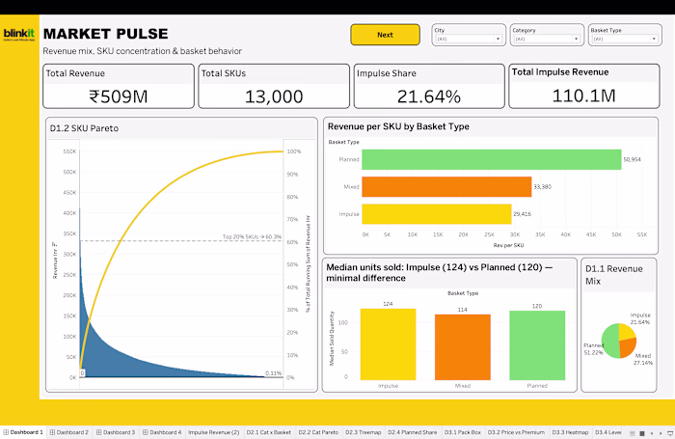Screen dimensions: 675x439
Task: Select the yellow Impulse horizontal bar
Action: tap(437, 214)
